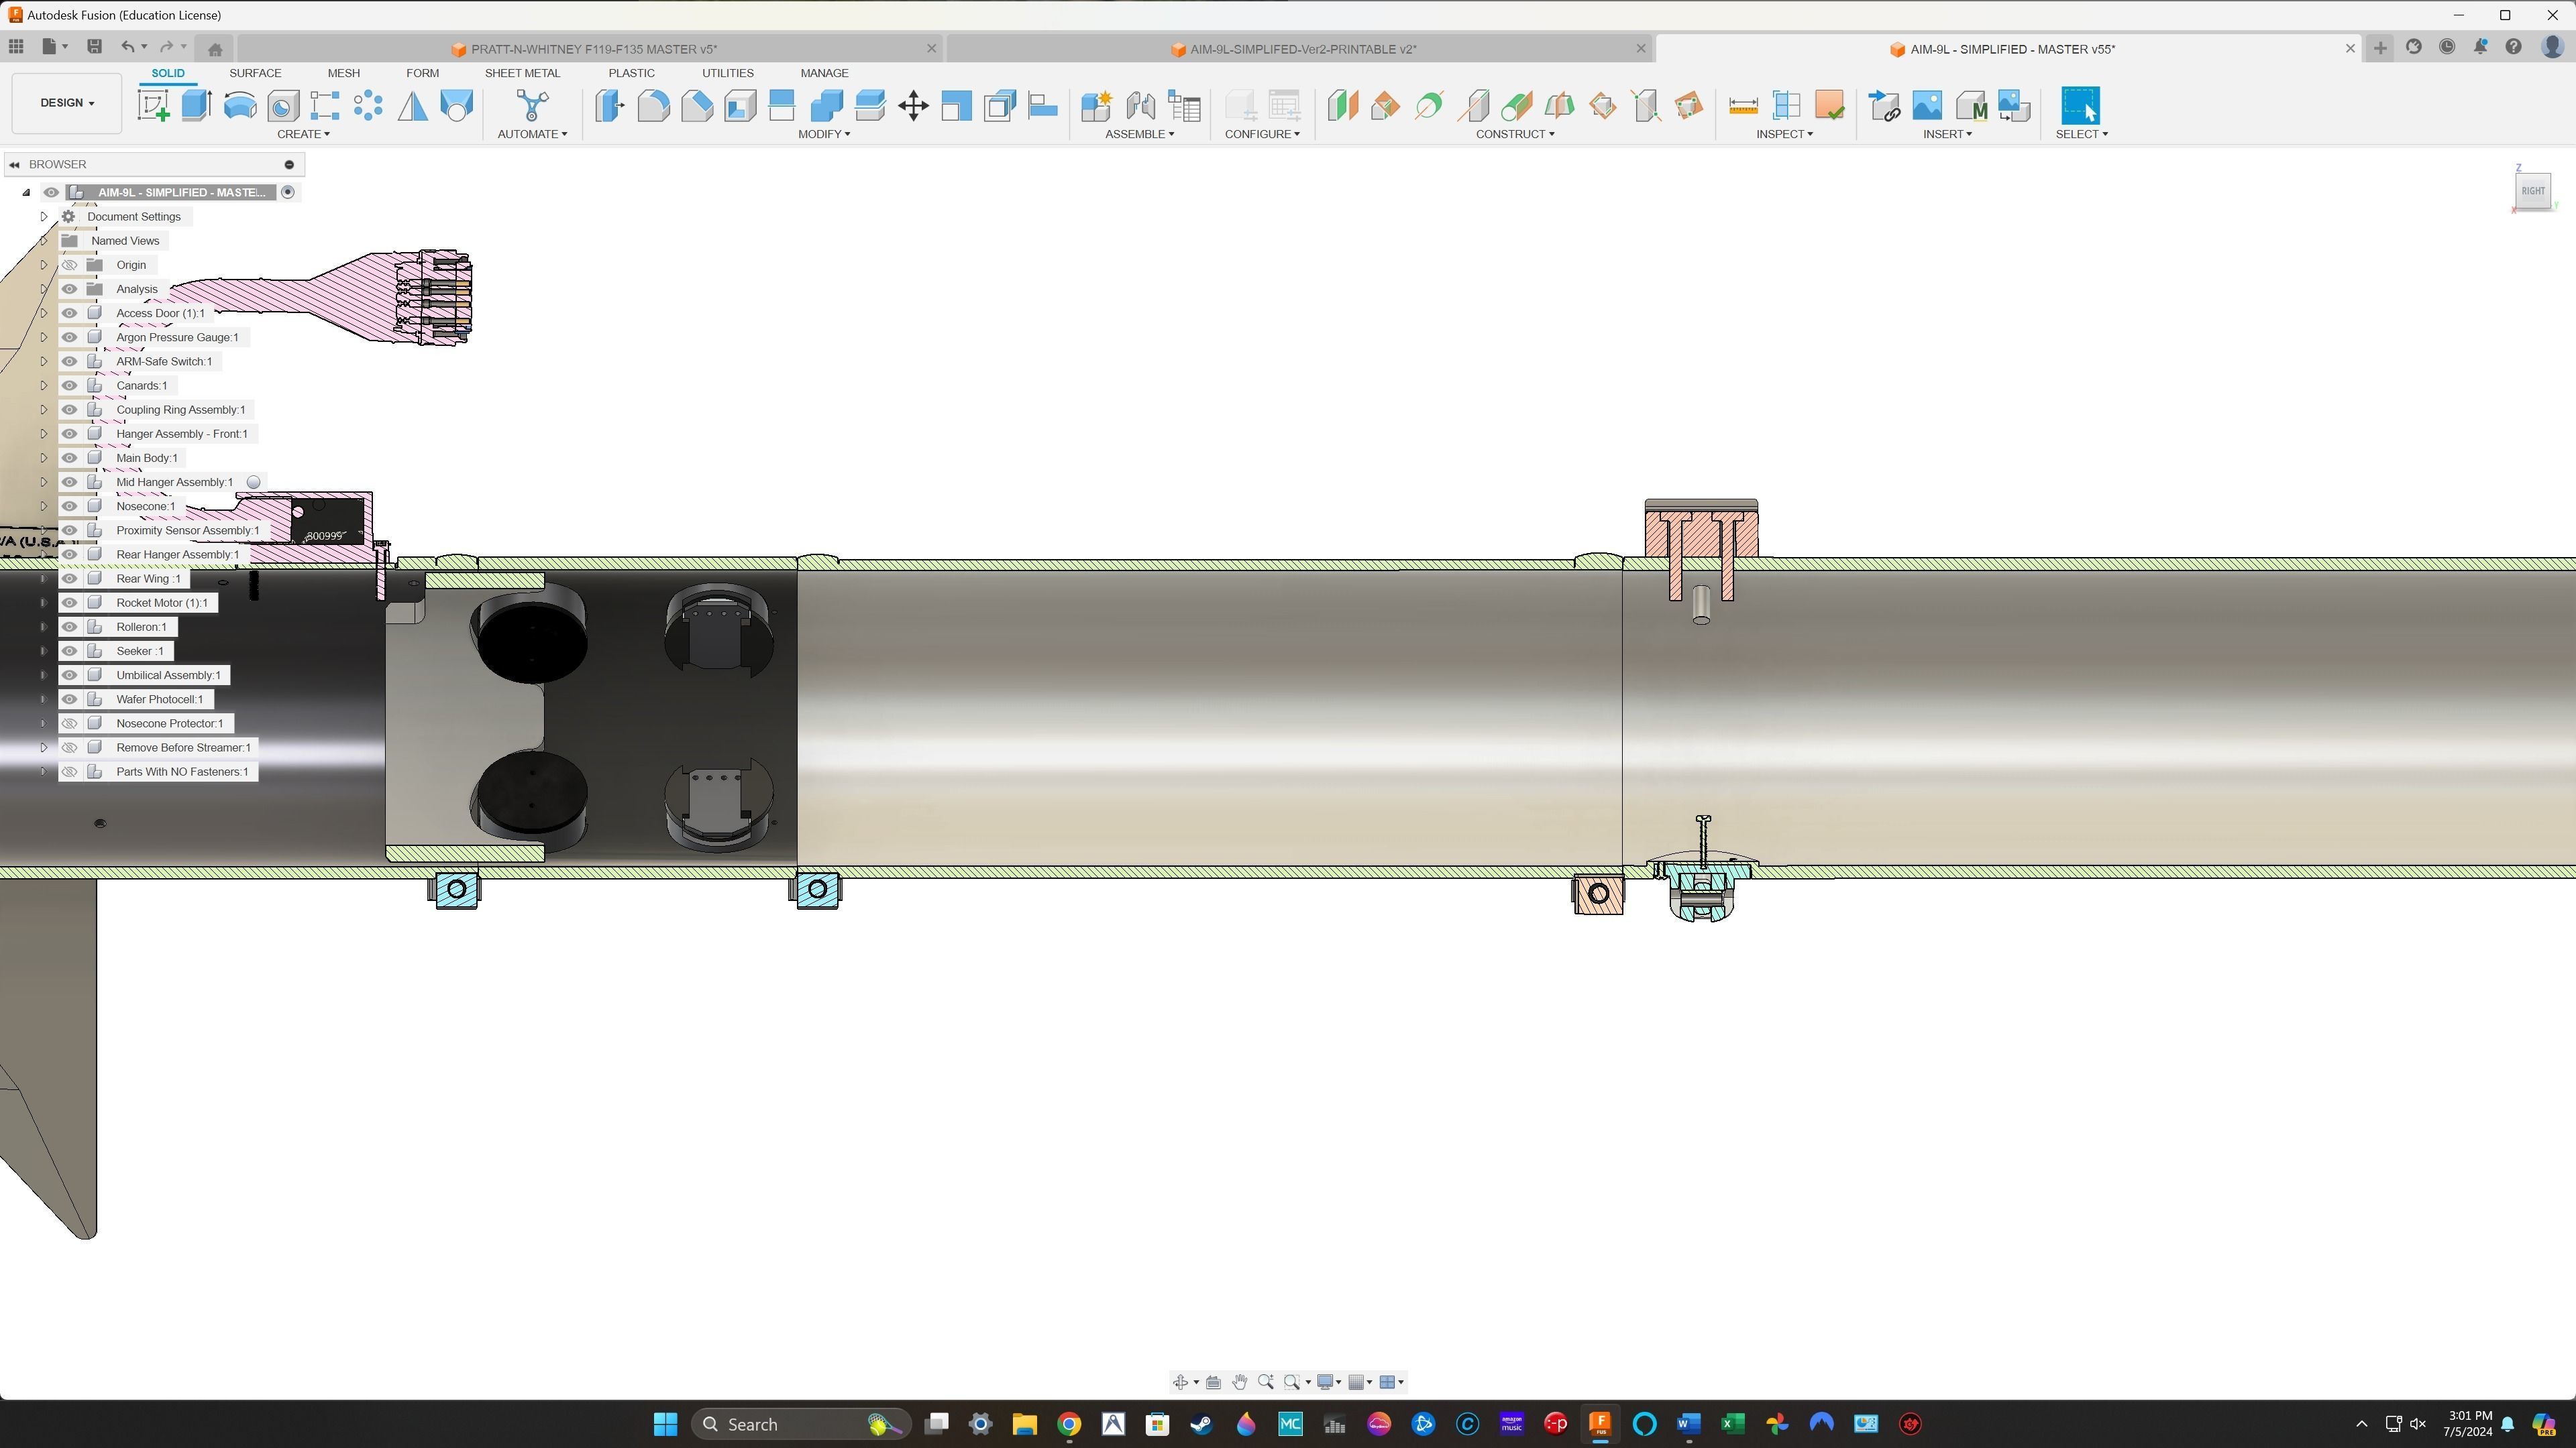Switch to PRATT-N-WHITNEY F119-F135 MASTER document tab
The width and height of the screenshot is (2576, 1448).
coord(593,49)
